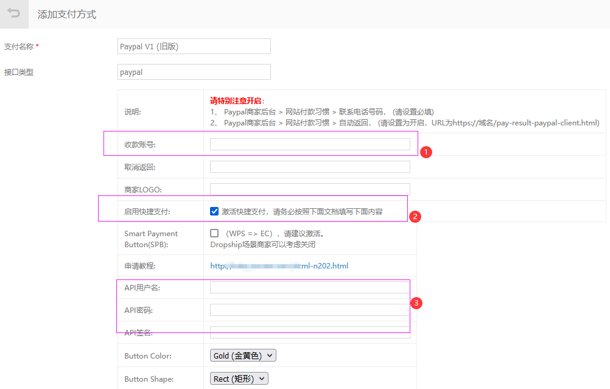
Task: Click the back arrow icon
Action: coord(13,13)
